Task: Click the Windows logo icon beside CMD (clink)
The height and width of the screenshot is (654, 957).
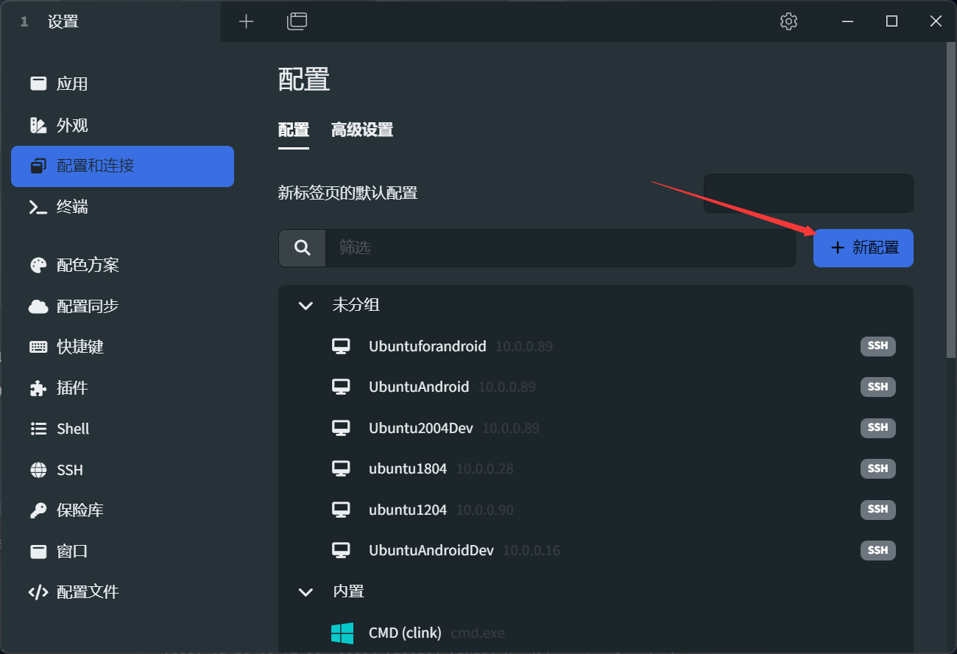Action: 342,633
